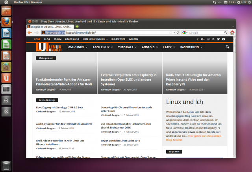Image resolution: width=252 pixels, height=172 pixels.
Task: Select the Forum item in top menu
Action: click(57, 39)
